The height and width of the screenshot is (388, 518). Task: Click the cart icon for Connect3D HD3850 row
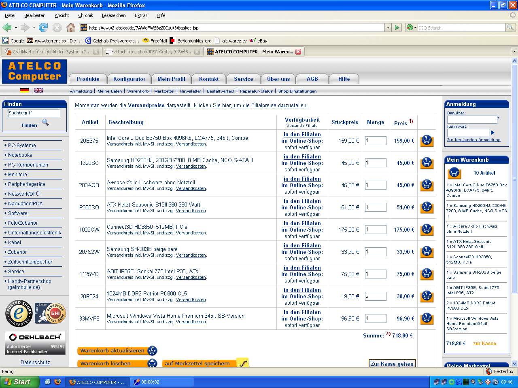tap(427, 230)
